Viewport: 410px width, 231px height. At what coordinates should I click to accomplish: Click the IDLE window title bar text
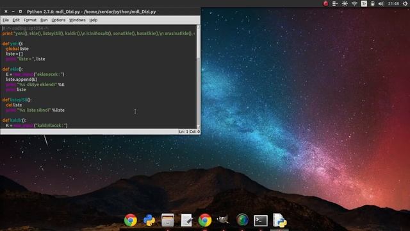point(91,12)
